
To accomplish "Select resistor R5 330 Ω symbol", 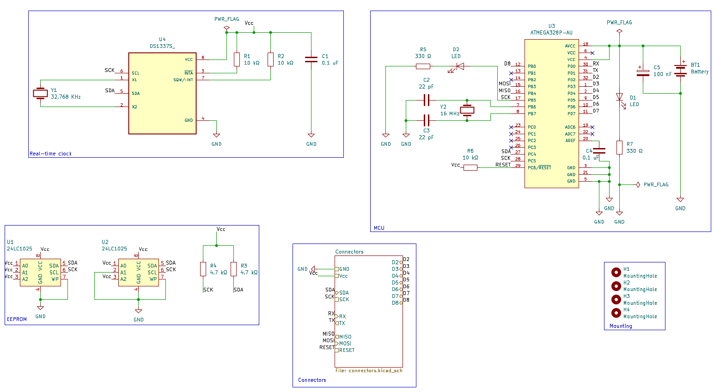I will (x=423, y=66).
